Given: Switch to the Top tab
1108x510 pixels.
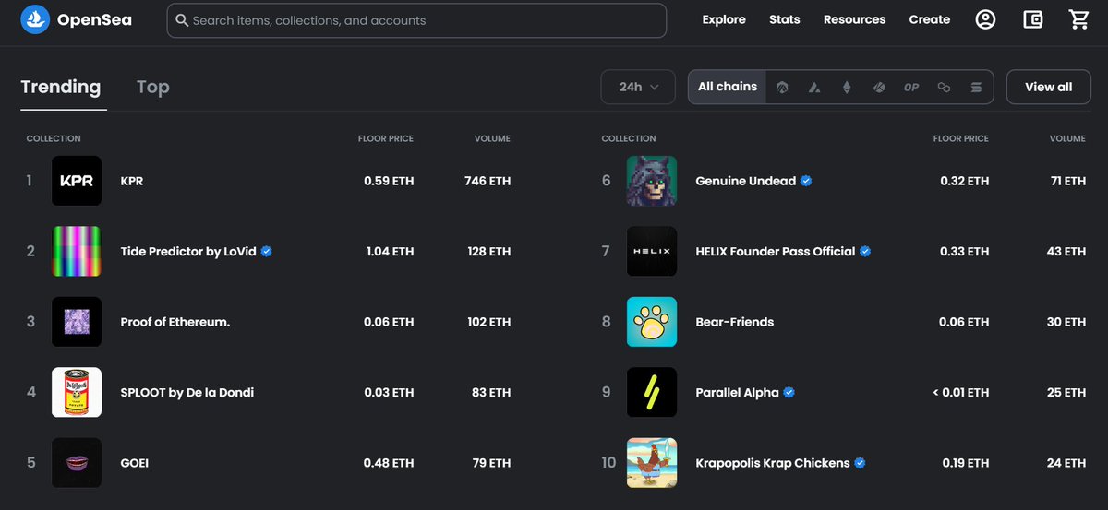Looking at the screenshot, I should (x=153, y=87).
